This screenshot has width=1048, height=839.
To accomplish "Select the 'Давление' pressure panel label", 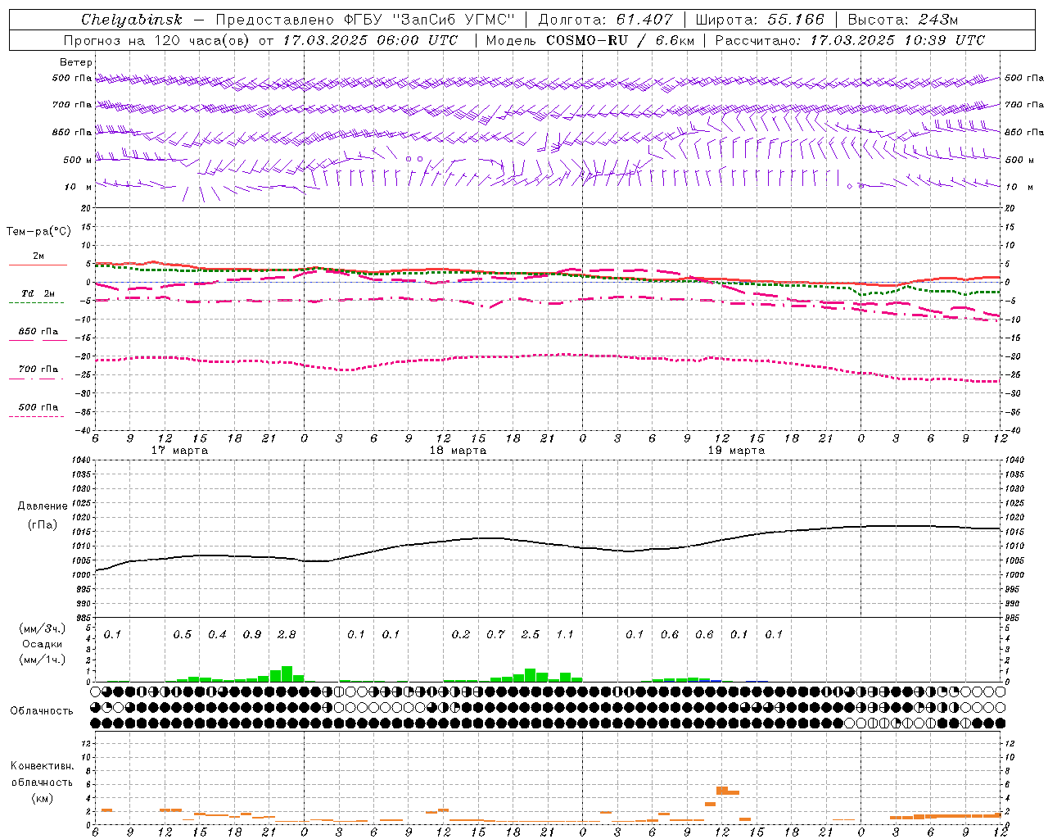I will tap(43, 506).
